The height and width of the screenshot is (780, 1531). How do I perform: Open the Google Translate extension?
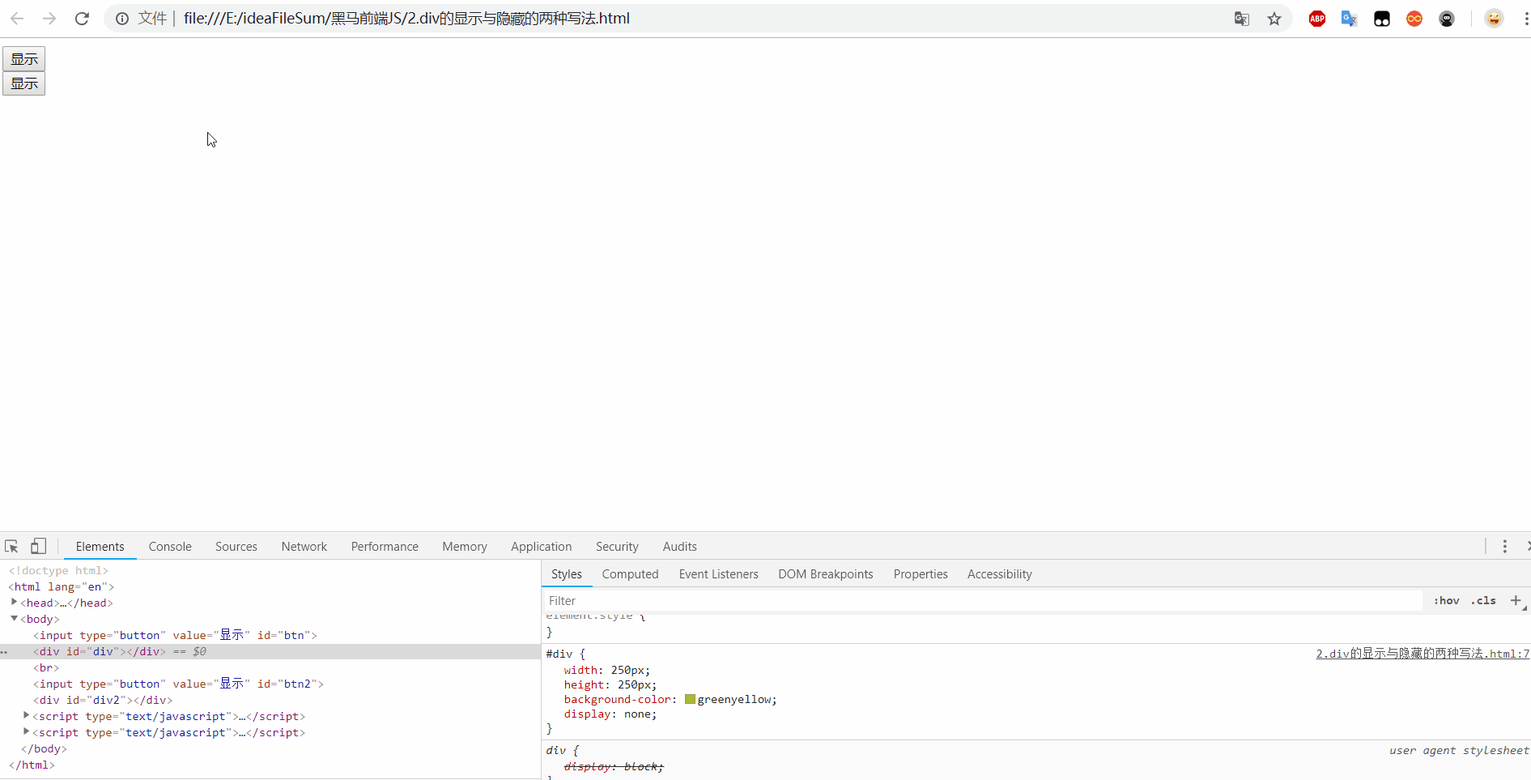click(x=1349, y=19)
